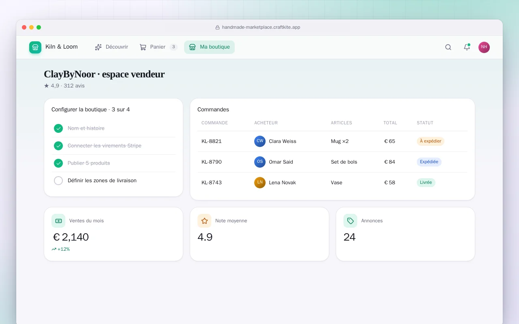Click Omar Said's OS avatar

260,162
